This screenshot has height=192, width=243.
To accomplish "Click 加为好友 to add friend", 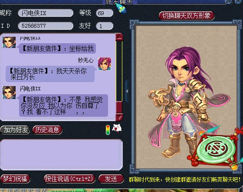I will tap(15, 130).
